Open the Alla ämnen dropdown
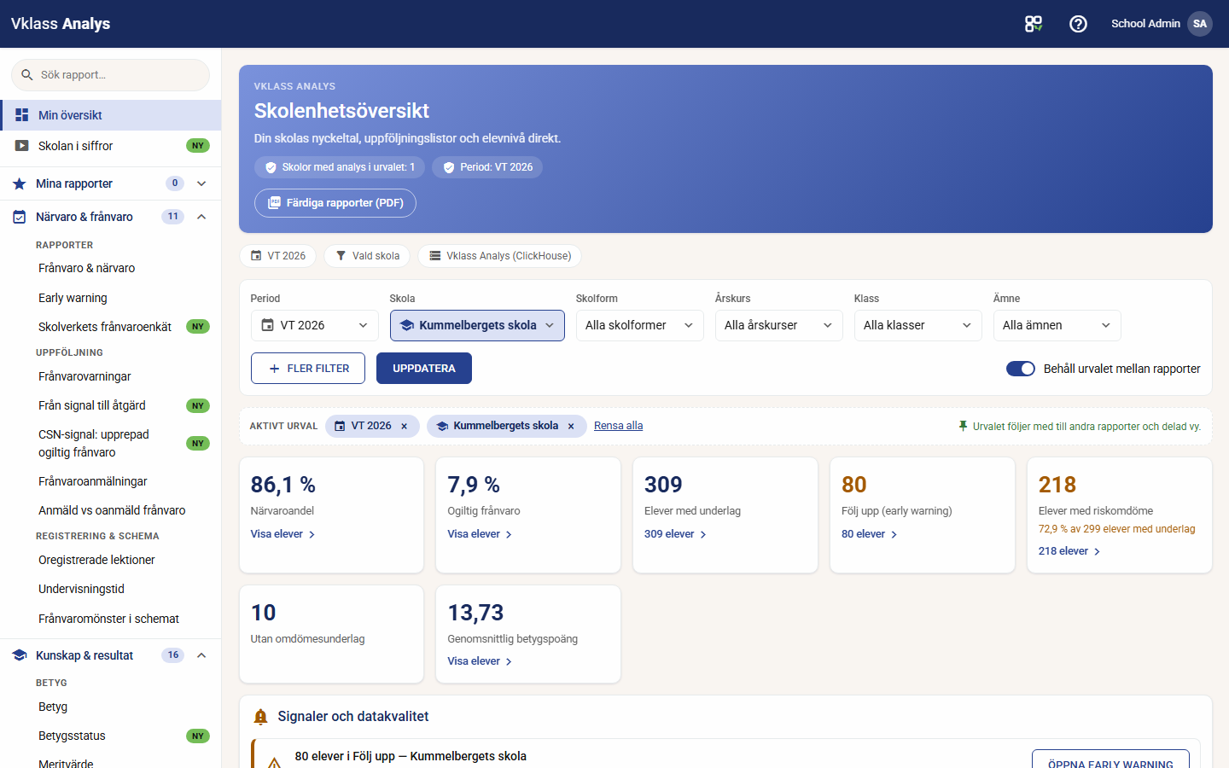This screenshot has height=768, width=1229. [1057, 325]
